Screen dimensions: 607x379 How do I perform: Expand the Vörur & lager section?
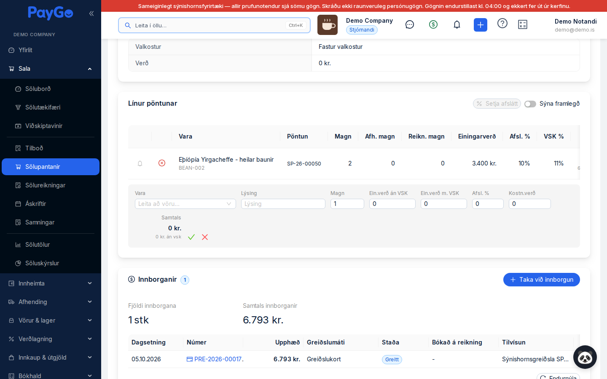pos(51,320)
